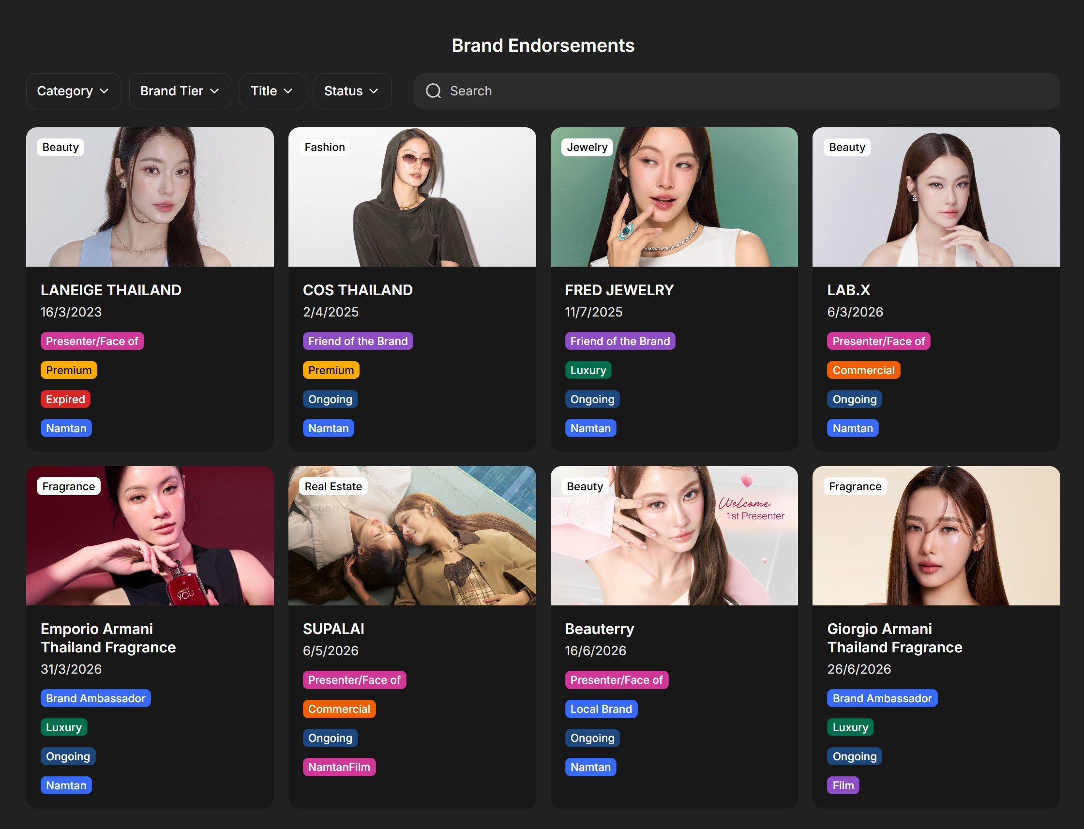Click the FRED JEWELRY heading

619,290
